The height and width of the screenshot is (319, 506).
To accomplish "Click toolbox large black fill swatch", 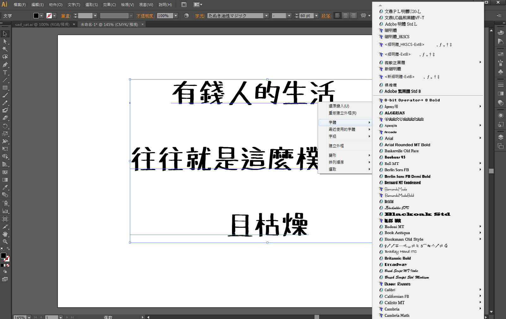I will coord(3,256).
